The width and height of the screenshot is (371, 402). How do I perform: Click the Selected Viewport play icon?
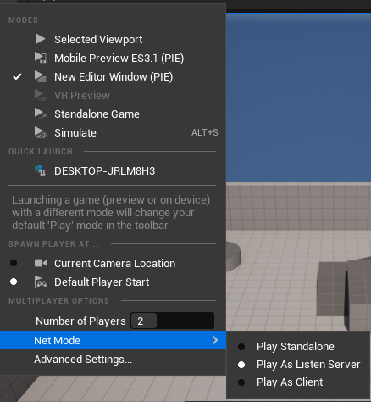pos(41,39)
